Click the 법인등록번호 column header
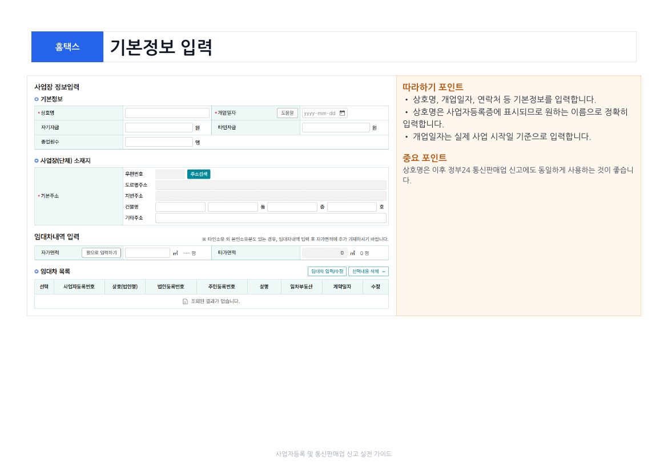This screenshot has height=472, width=668. click(171, 287)
